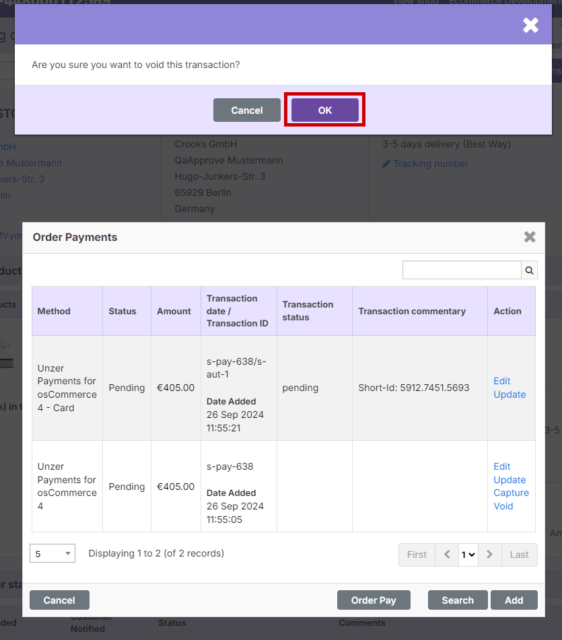562x640 pixels.
Task: Void the s-pay-638 payment
Action: pyautogui.click(x=503, y=506)
